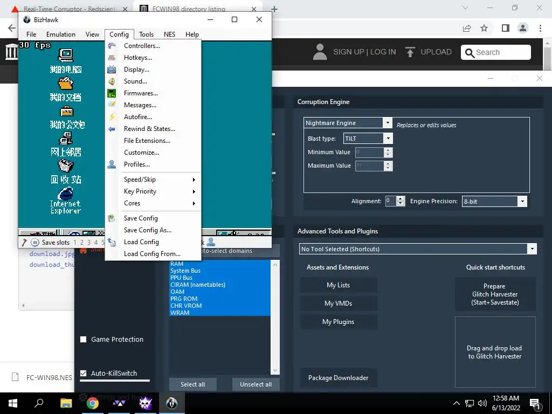Open Controllers config from gamepad icon
The width and height of the screenshot is (552, 414).
[112, 46]
